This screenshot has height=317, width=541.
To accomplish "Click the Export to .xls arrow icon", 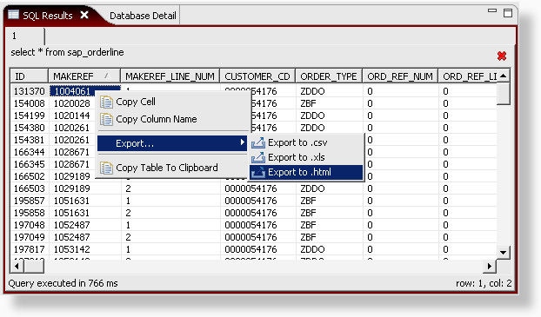I will 258,157.
